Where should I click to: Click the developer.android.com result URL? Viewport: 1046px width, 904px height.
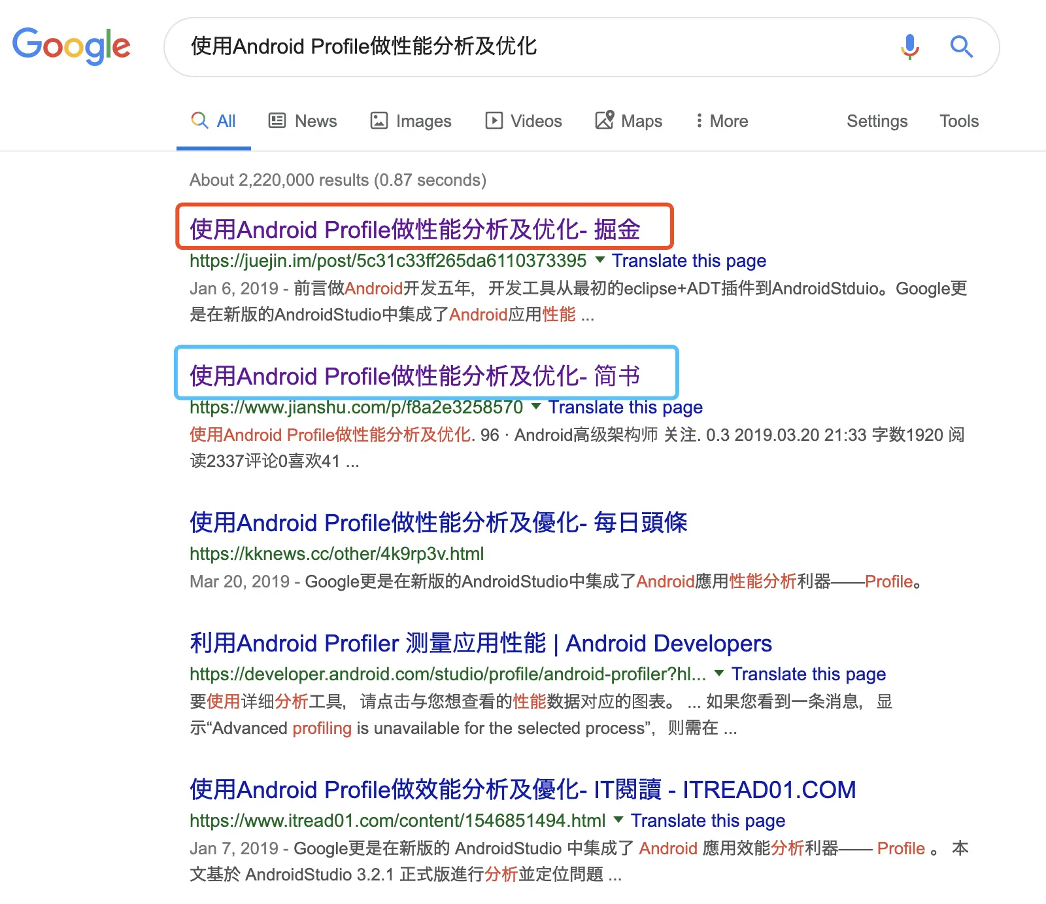click(x=448, y=674)
